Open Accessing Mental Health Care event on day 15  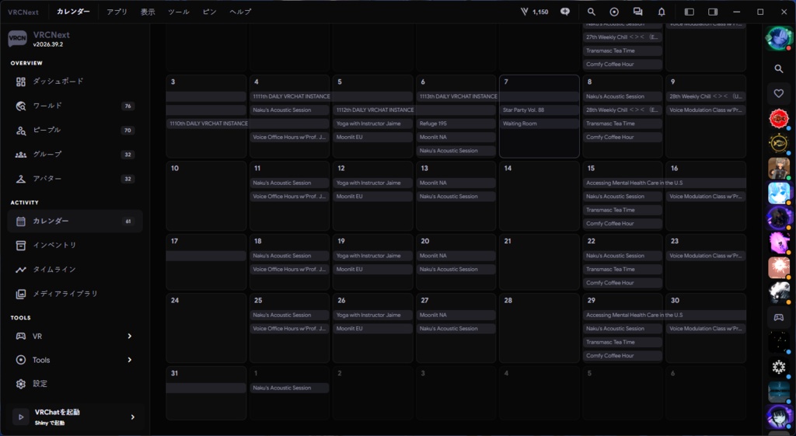(665, 183)
